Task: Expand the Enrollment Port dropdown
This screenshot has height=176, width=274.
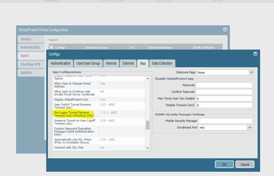Action: point(250,128)
